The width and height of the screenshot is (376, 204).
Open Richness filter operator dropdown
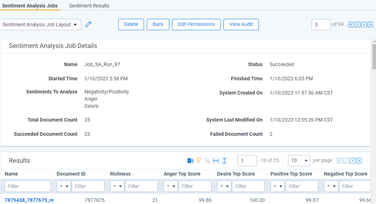(x=117, y=186)
